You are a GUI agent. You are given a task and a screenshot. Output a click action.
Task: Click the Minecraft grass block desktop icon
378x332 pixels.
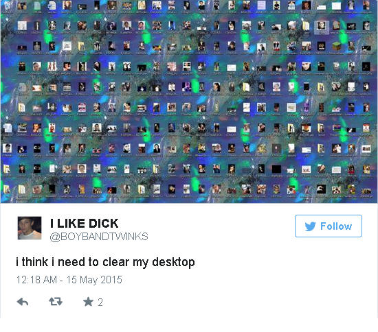[336, 46]
